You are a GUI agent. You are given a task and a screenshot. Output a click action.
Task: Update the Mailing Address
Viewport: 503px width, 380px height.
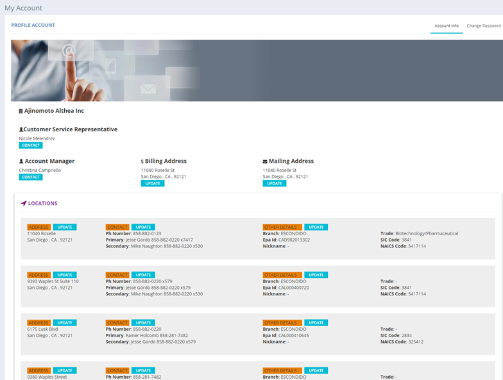(275, 183)
